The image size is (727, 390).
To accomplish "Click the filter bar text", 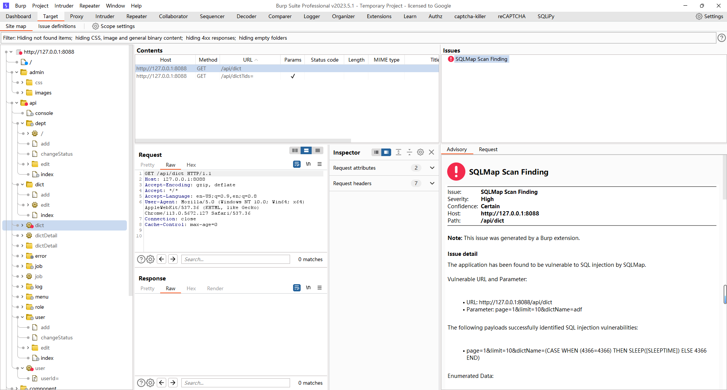I will [145, 38].
